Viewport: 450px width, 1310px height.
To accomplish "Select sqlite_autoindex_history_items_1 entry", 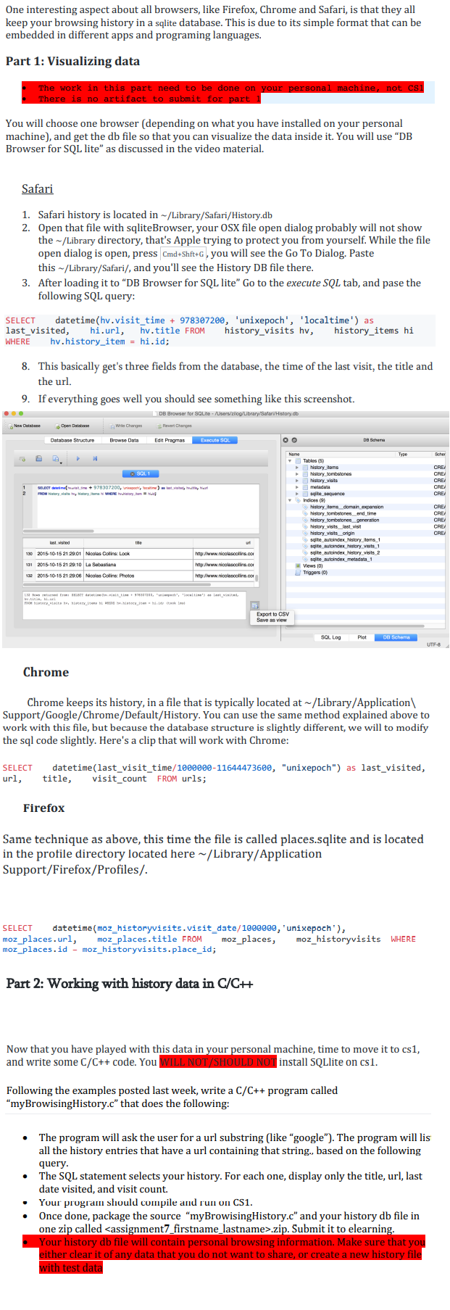I will [344, 539].
